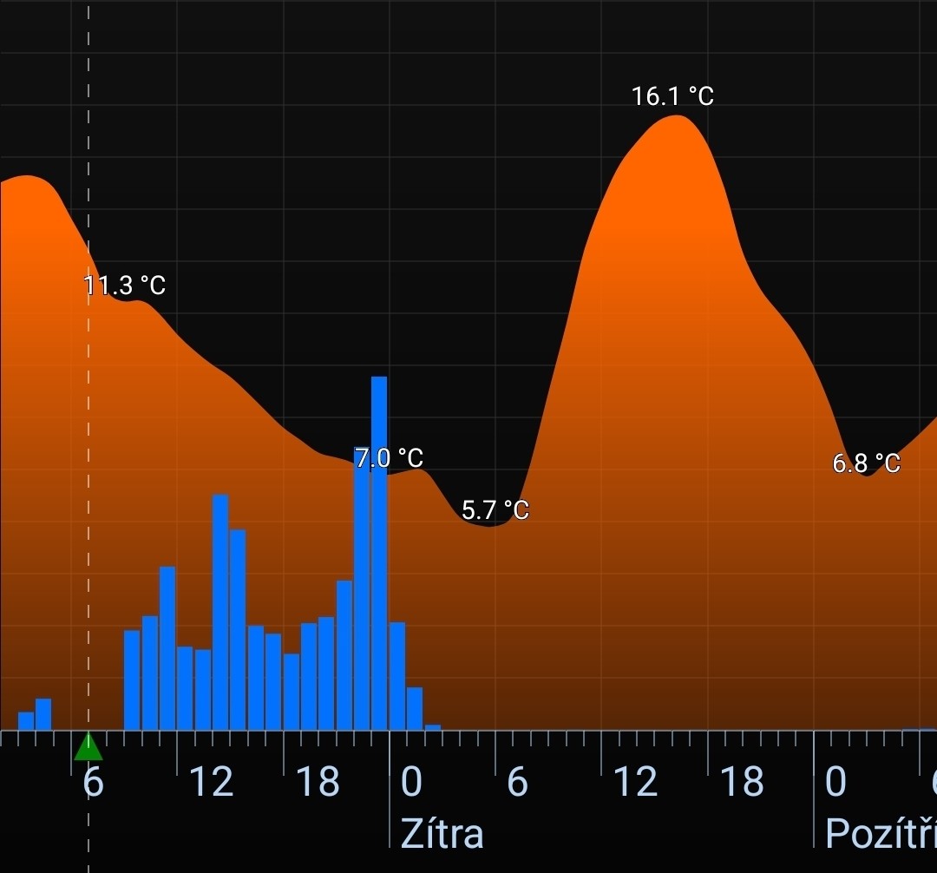
Task: Select today's 12 o'clock axis label
Action: (211, 783)
